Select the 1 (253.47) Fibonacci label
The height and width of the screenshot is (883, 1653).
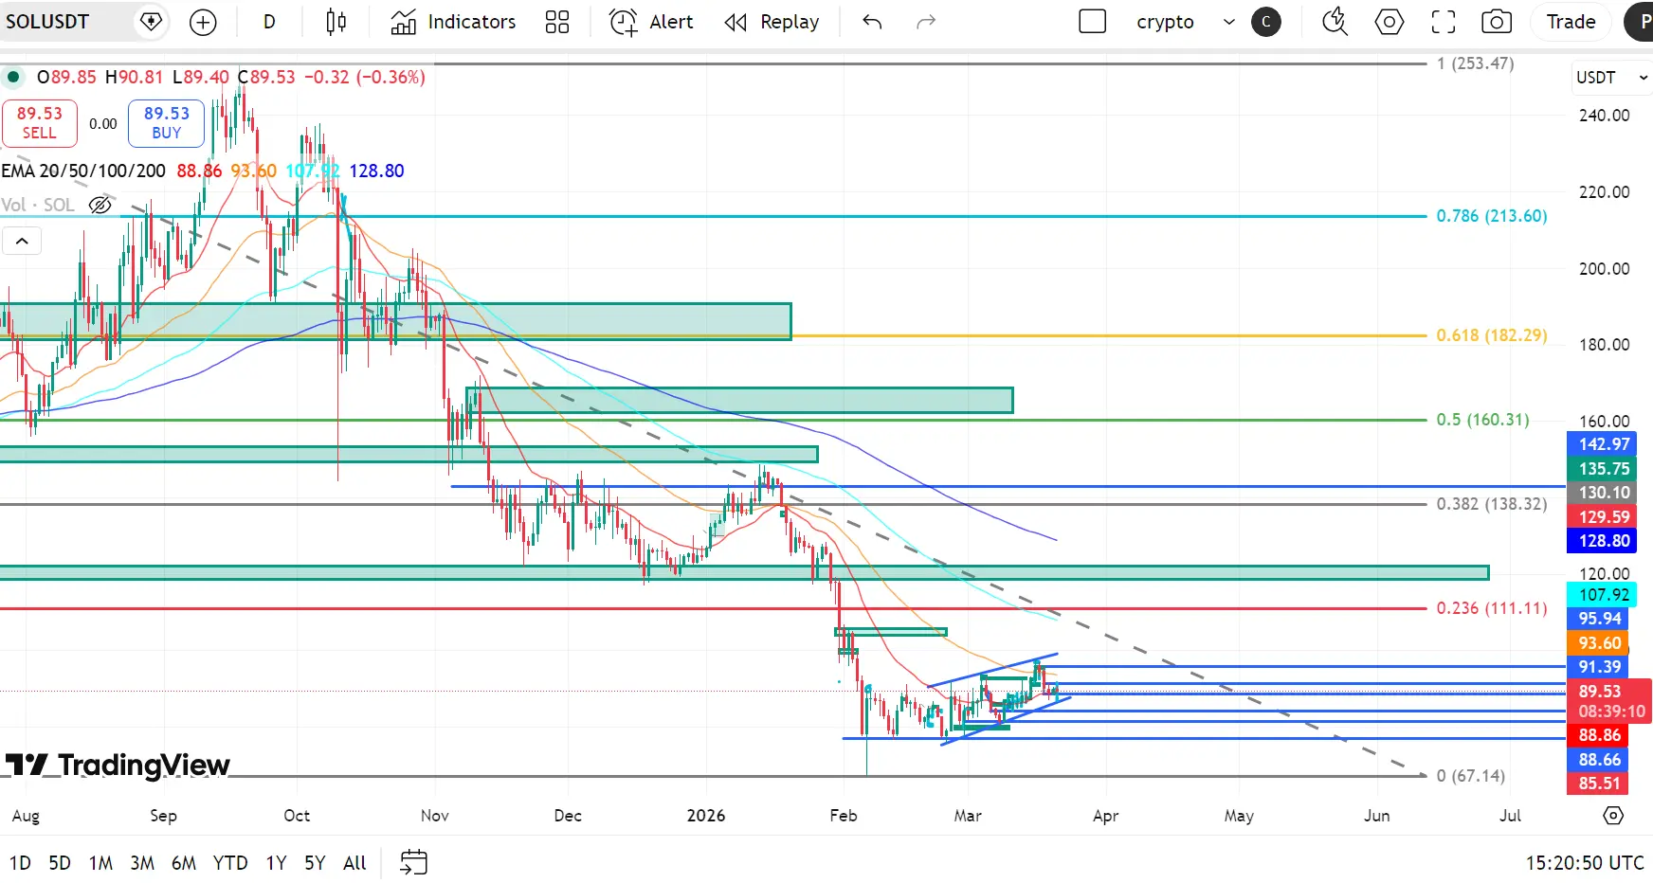[x=1476, y=63]
